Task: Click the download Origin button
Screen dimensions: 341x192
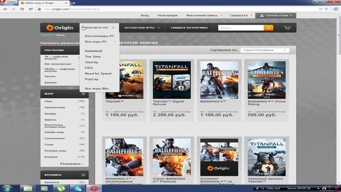Action: (x=275, y=15)
